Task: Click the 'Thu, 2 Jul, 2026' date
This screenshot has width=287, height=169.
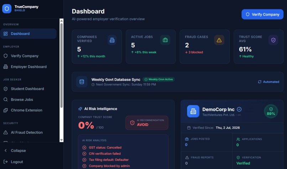Action: pyautogui.click(x=228, y=128)
